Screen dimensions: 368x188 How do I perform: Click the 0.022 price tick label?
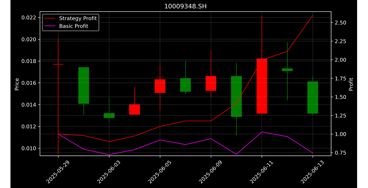tap(29, 18)
